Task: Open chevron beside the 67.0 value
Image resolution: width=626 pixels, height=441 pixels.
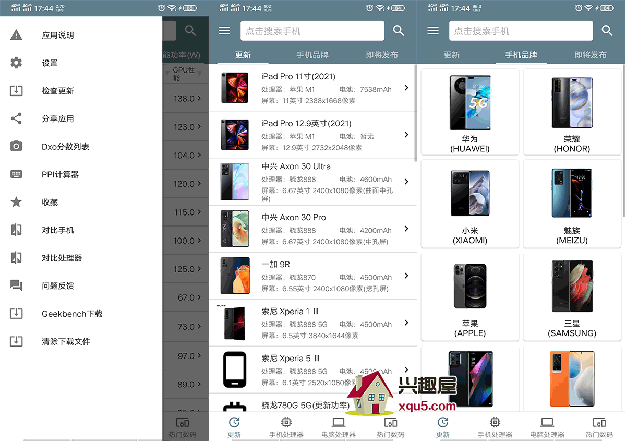Action: pos(199,297)
